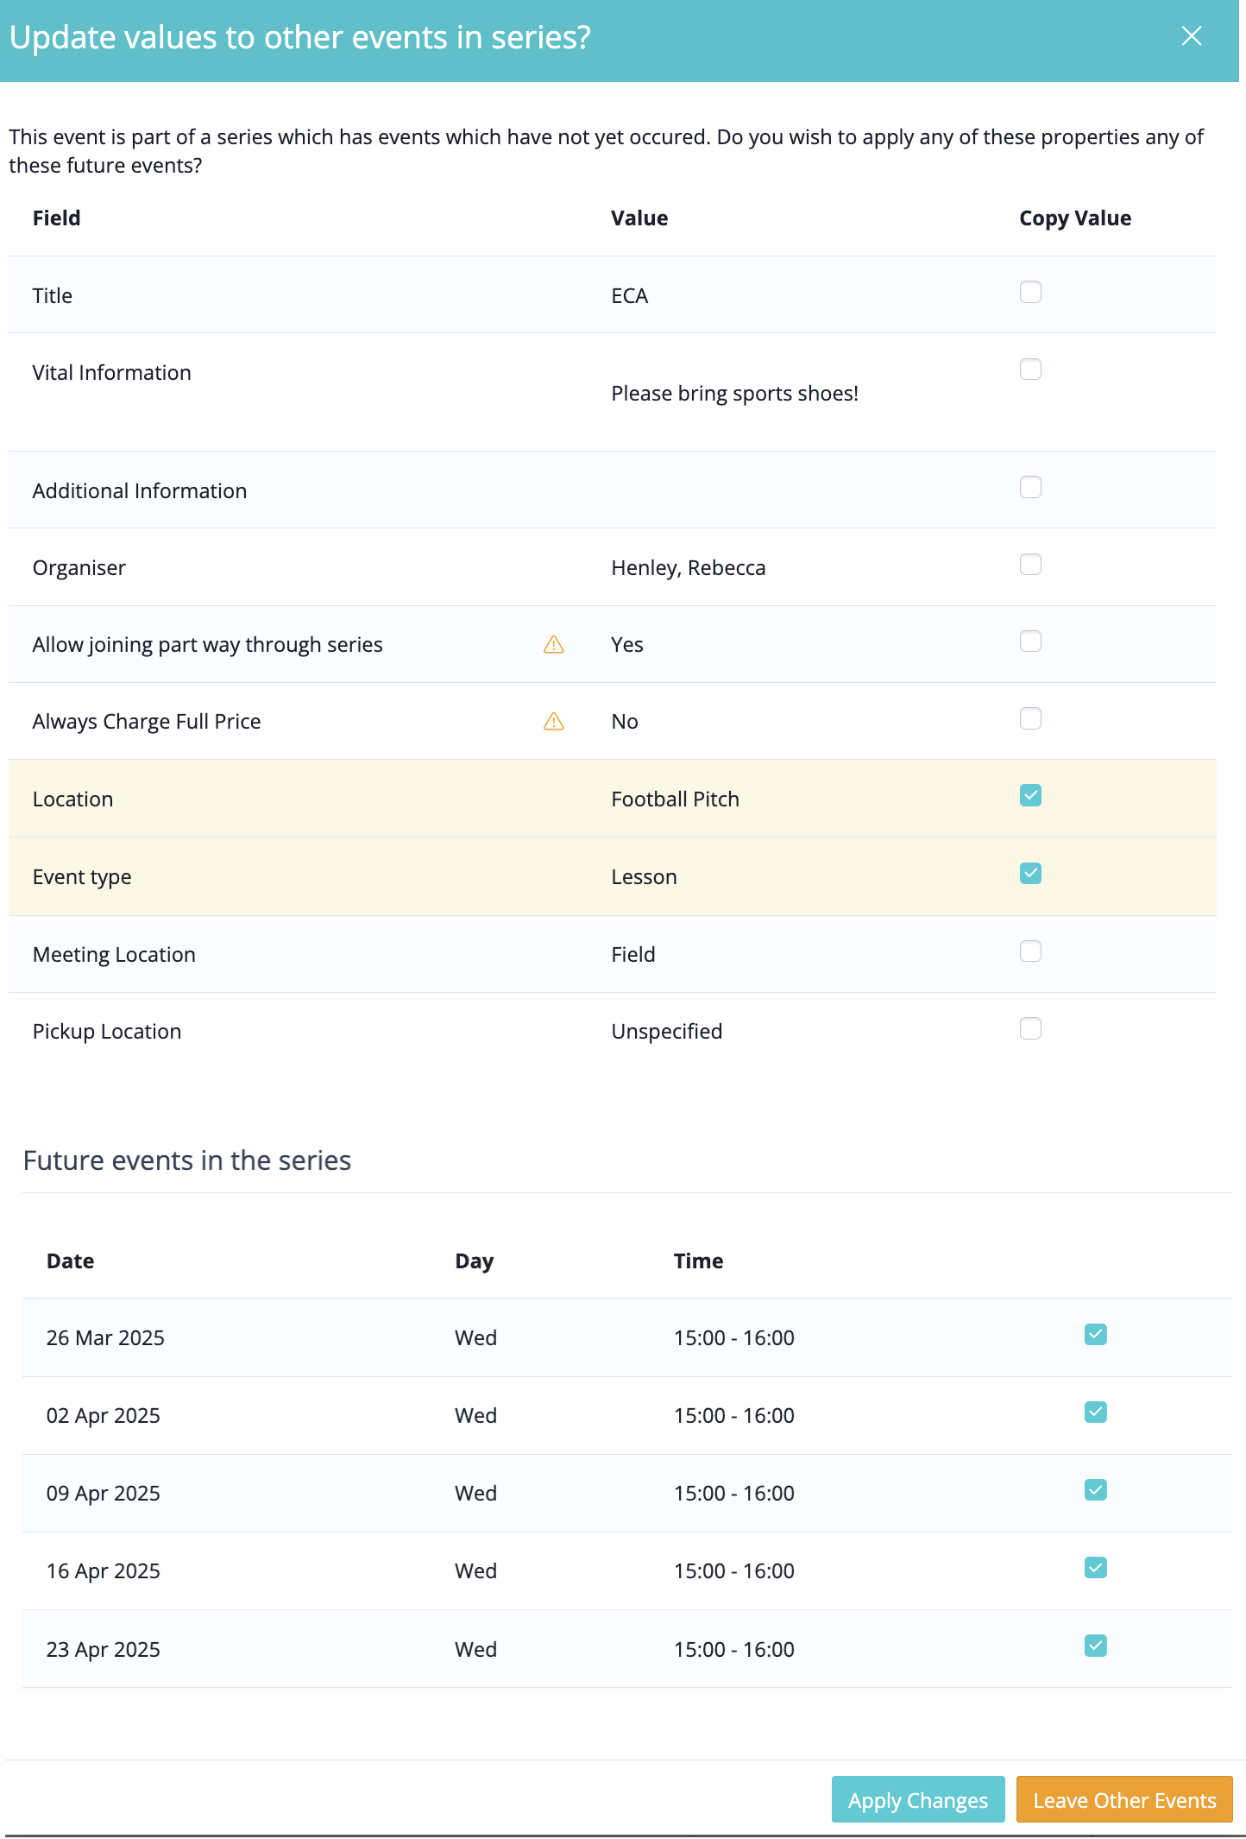The image size is (1246, 1839).
Task: Tick Vital Information copy checkbox
Action: 1030,370
